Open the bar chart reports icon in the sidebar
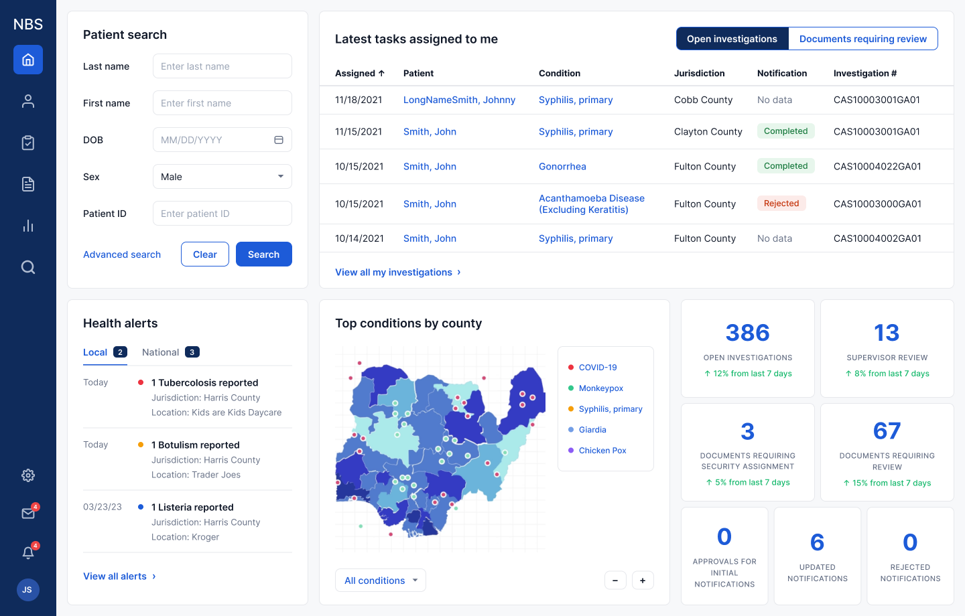This screenshot has height=616, width=965. (x=28, y=226)
